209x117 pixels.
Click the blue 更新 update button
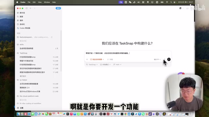(x=58, y=8)
